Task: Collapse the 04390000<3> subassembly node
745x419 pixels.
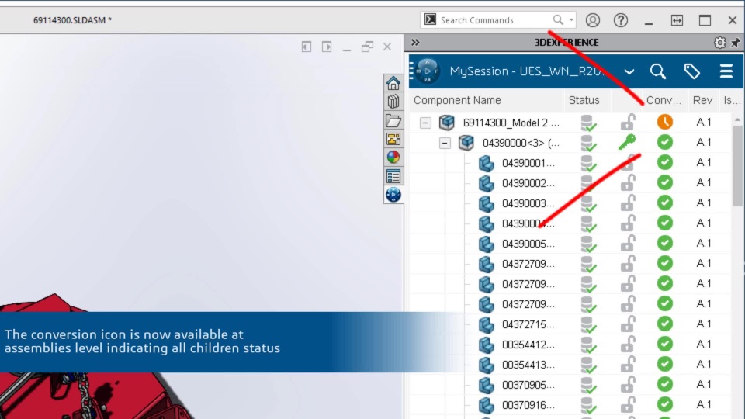Action: pyautogui.click(x=445, y=143)
